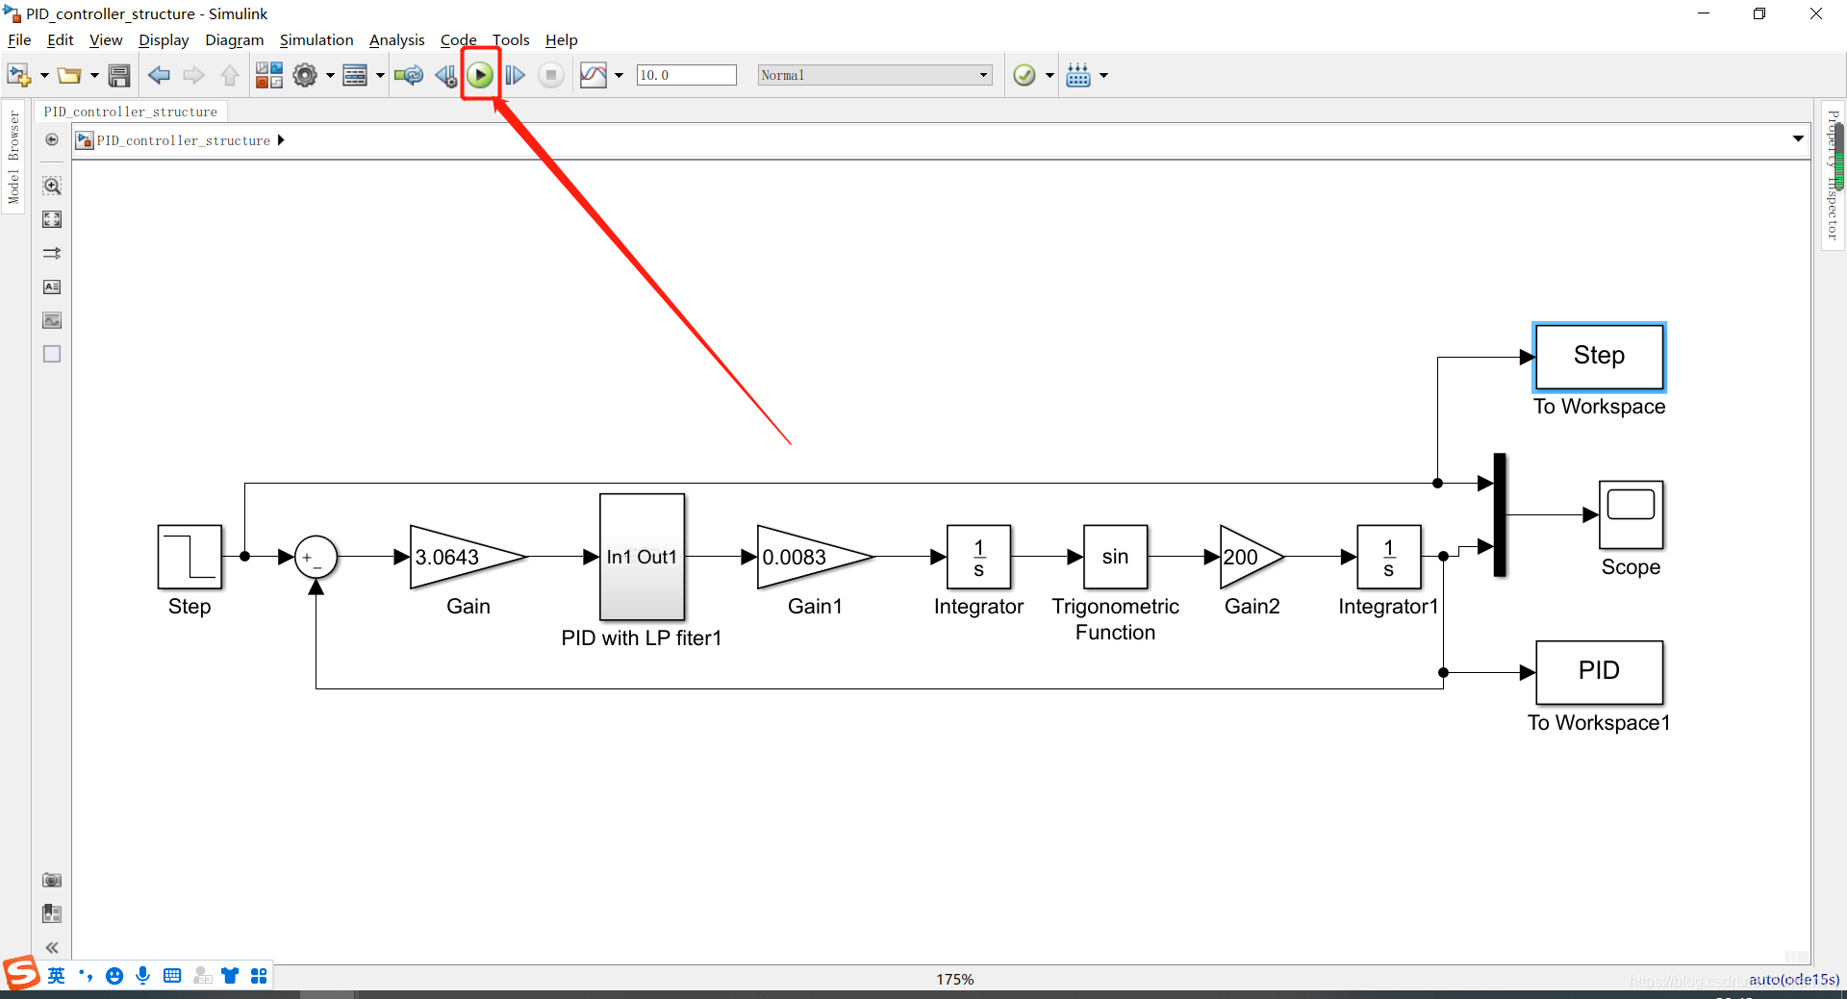Select the Fit-to-view icon in the palette
This screenshot has height=999, width=1847.
click(51, 219)
